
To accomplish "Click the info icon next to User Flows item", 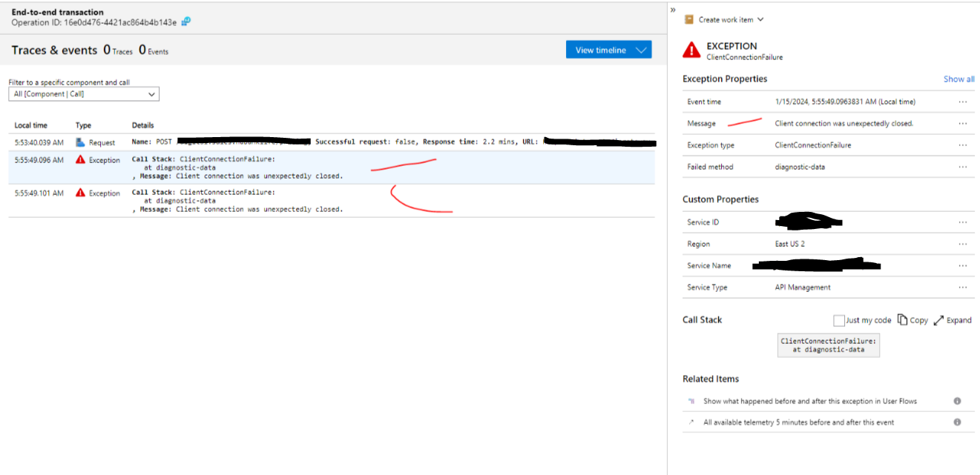I will coord(957,400).
